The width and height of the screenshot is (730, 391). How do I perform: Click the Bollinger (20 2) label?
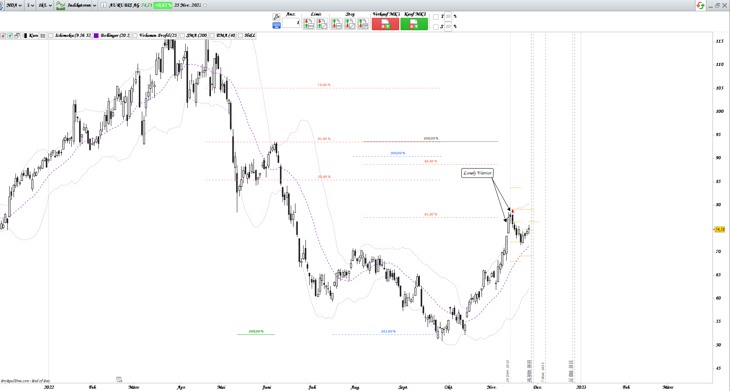click(115, 36)
